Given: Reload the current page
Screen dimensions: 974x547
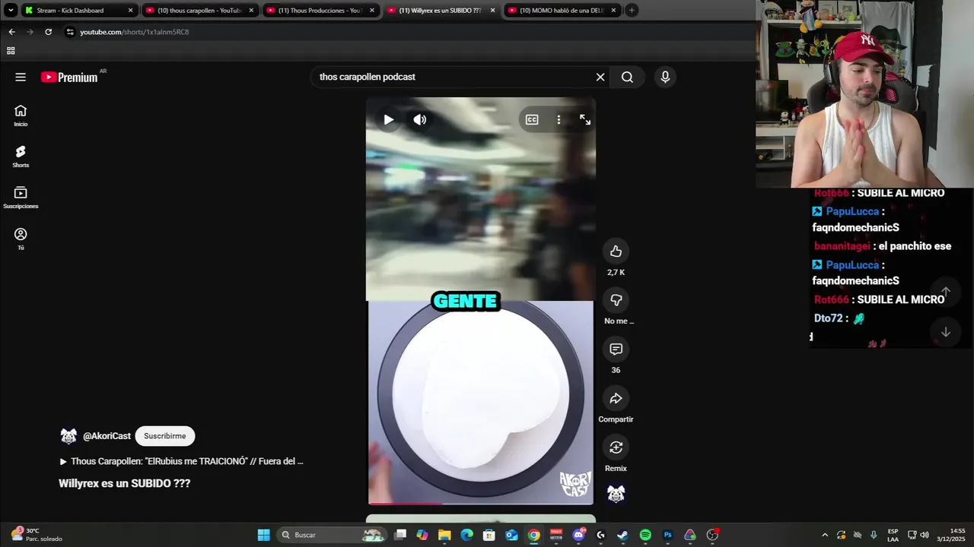Looking at the screenshot, I should (x=48, y=32).
